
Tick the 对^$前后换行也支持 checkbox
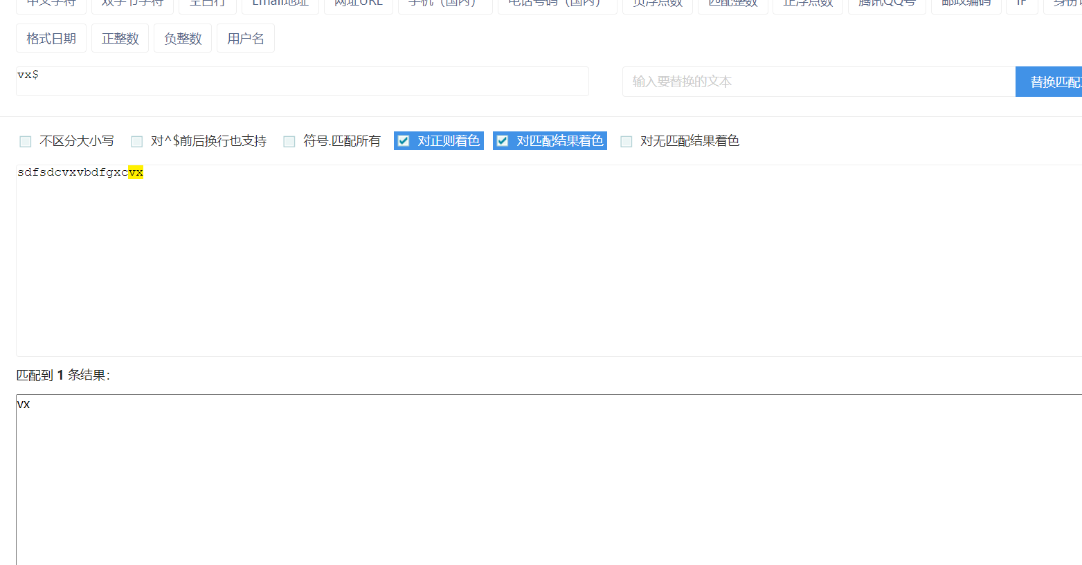pyautogui.click(x=137, y=141)
